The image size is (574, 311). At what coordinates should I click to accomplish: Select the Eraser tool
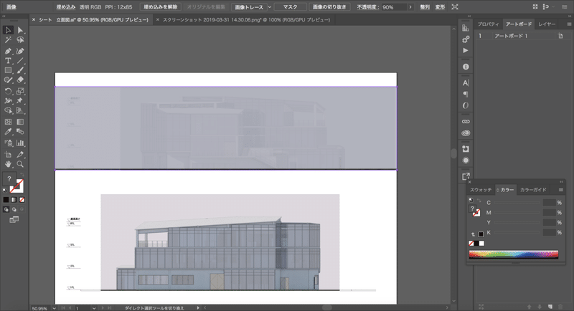point(20,80)
